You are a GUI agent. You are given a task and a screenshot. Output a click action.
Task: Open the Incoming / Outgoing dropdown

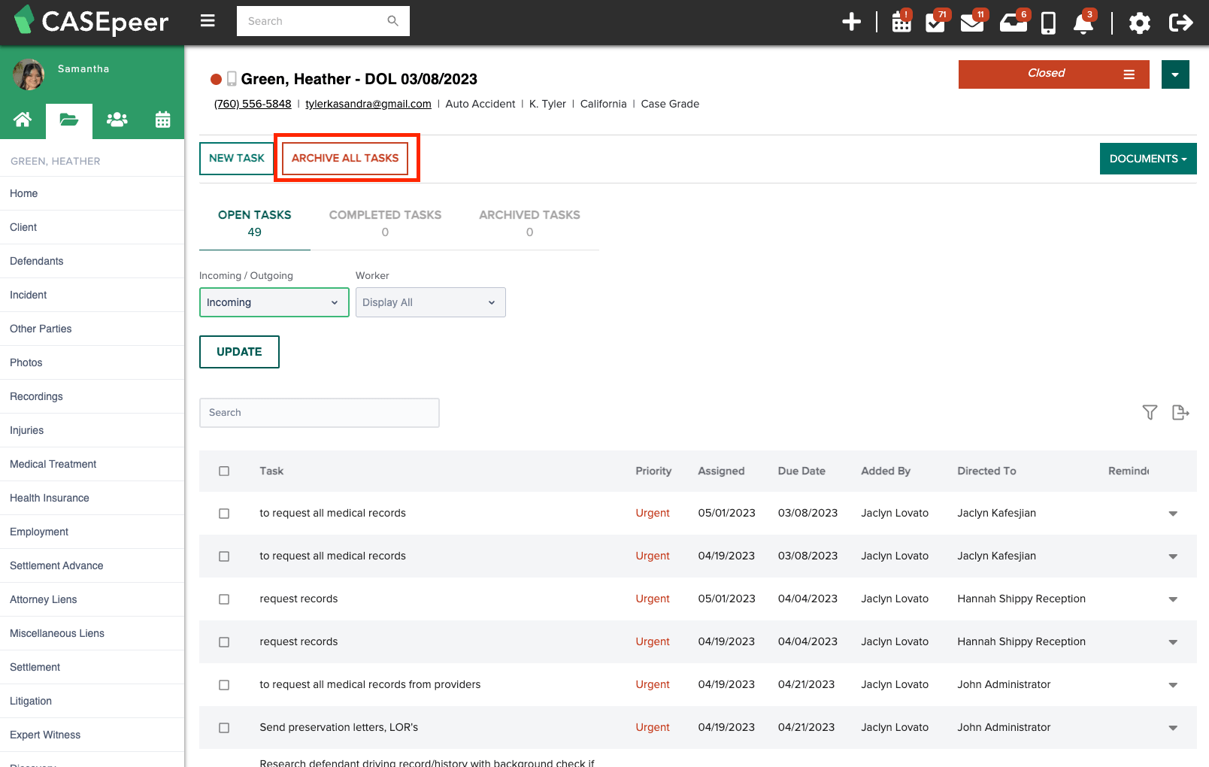pyautogui.click(x=274, y=302)
